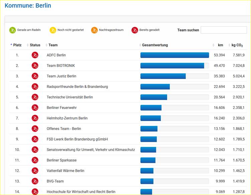Click into the 'Team suchen' search field
Viewport: 251px width, 195px height.
click(224, 30)
